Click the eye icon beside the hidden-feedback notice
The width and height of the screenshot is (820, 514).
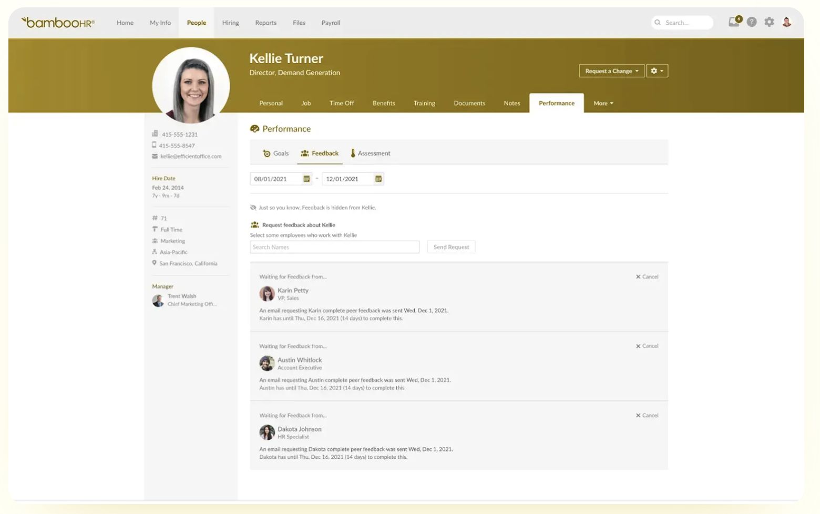254,207
